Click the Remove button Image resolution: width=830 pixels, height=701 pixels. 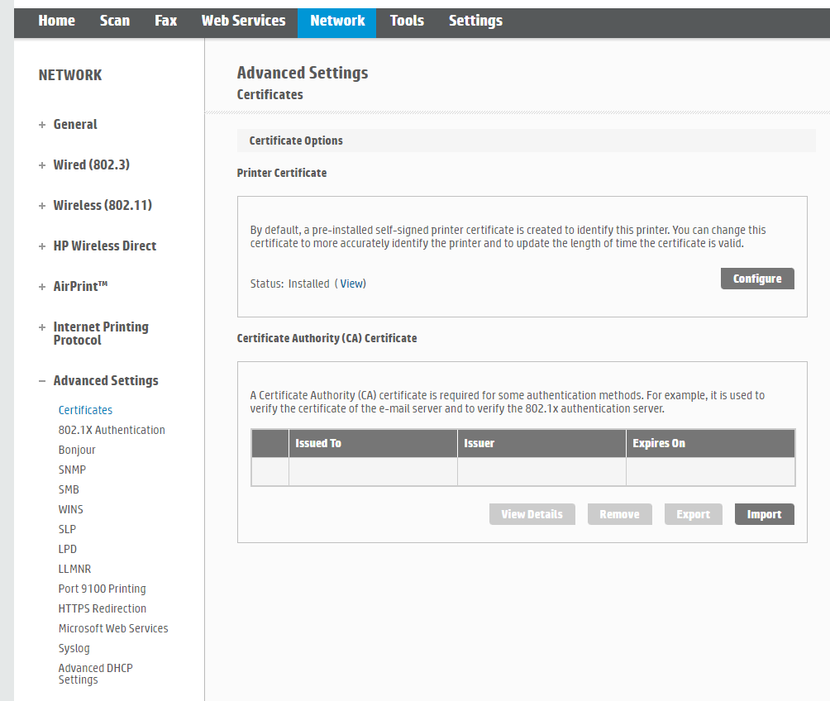click(619, 514)
